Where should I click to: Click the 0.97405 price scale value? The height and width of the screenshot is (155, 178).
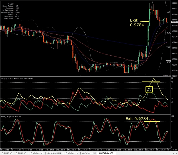tap(174, 42)
